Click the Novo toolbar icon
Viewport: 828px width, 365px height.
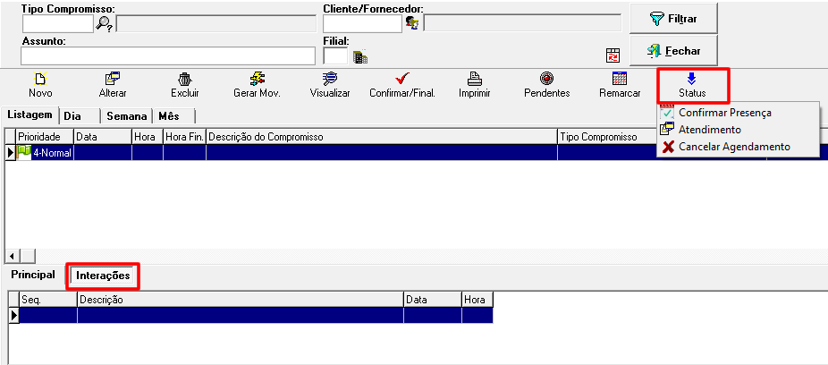pyautogui.click(x=40, y=79)
